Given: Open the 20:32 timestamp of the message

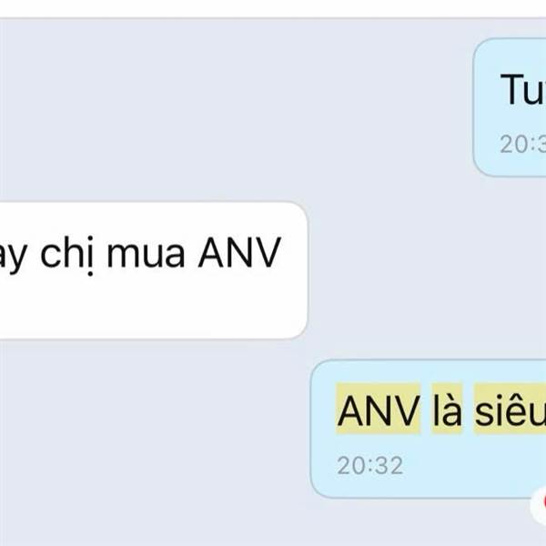Looking at the screenshot, I should 369,466.
